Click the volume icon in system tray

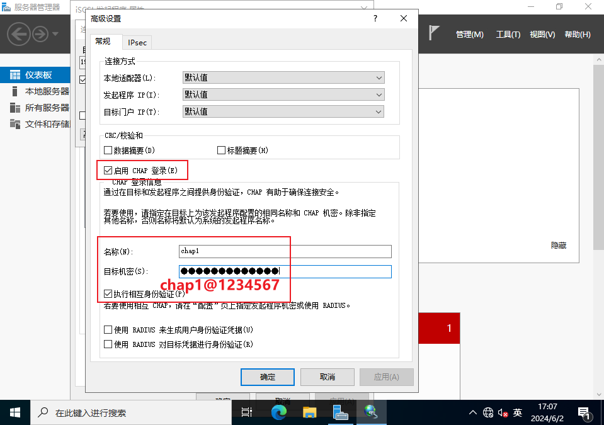tap(503, 413)
